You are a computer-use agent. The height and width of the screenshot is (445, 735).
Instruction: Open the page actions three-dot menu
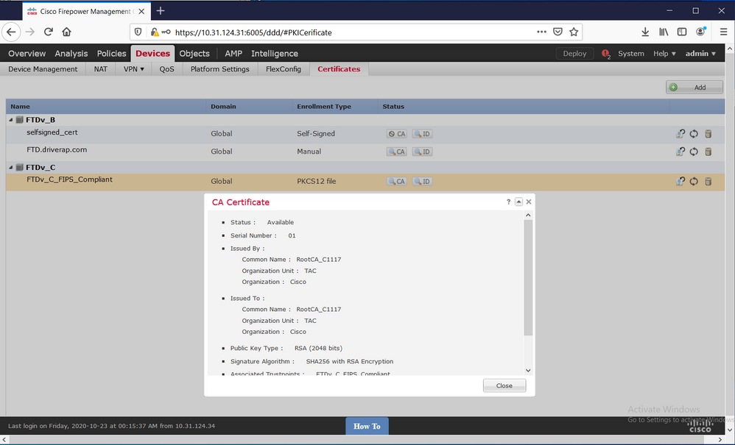point(541,32)
